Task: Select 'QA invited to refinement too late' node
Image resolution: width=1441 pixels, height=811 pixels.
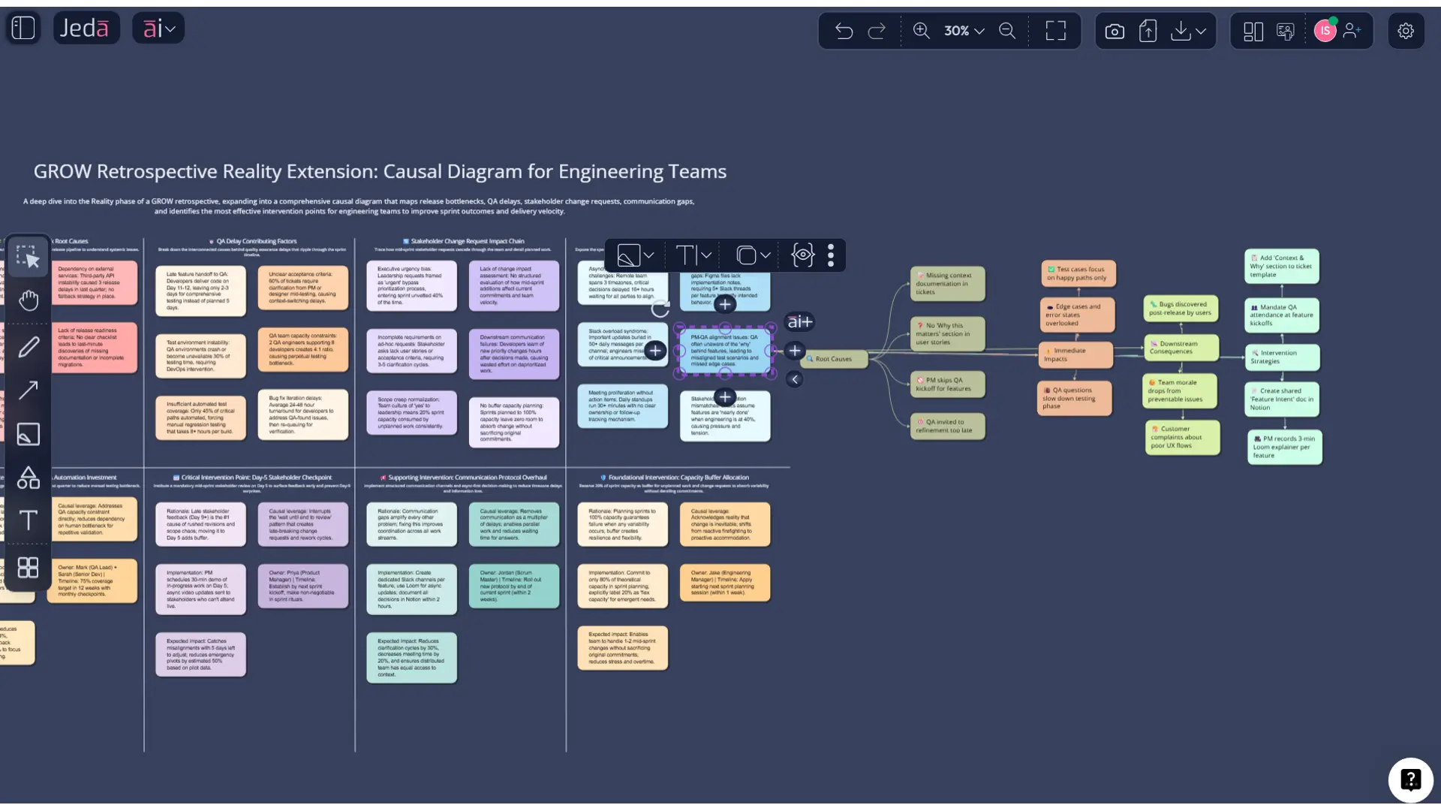Action: tap(947, 427)
